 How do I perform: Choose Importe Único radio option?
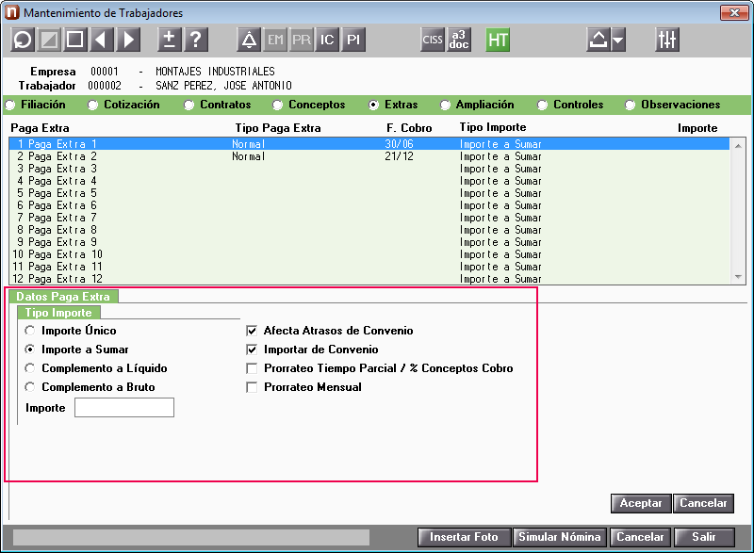30,331
